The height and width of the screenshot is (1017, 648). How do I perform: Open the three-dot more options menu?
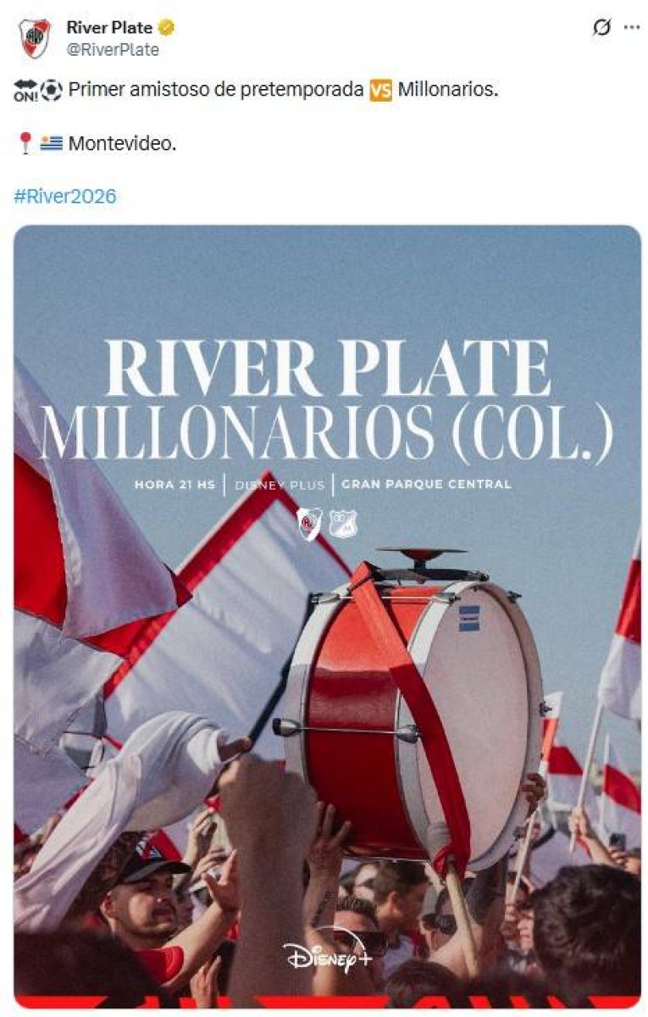(631, 28)
